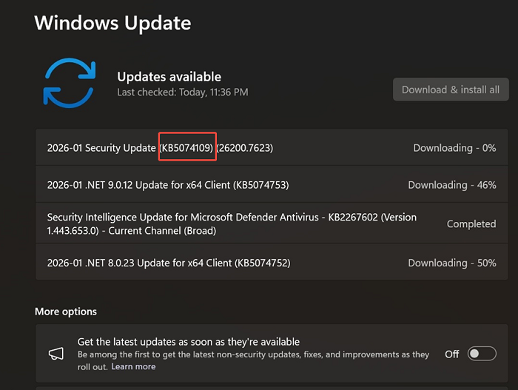Viewport: 518px width, 390px height.
Task: Click the highlighted KB5074109 number
Action: pyautogui.click(x=187, y=148)
